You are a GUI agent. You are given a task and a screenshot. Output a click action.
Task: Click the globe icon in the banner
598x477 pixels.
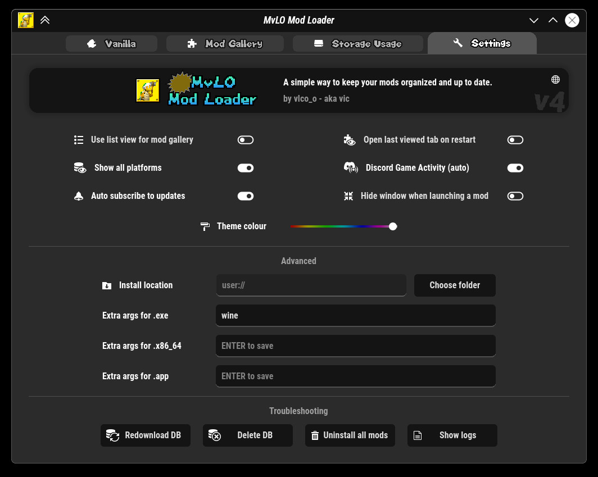click(x=555, y=79)
